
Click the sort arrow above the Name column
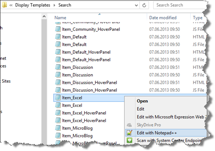click(100, 14)
